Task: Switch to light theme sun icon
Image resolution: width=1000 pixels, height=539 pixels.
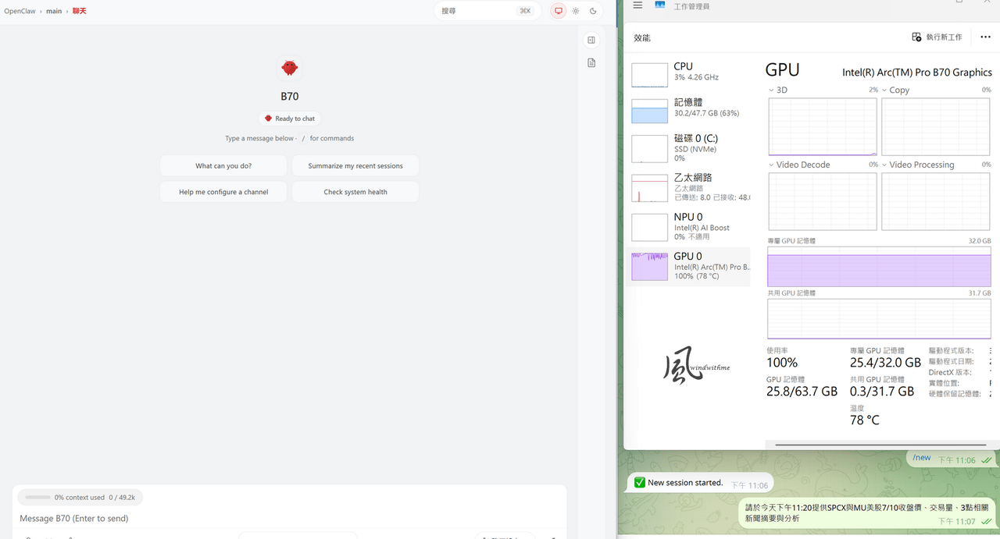Action: [576, 11]
